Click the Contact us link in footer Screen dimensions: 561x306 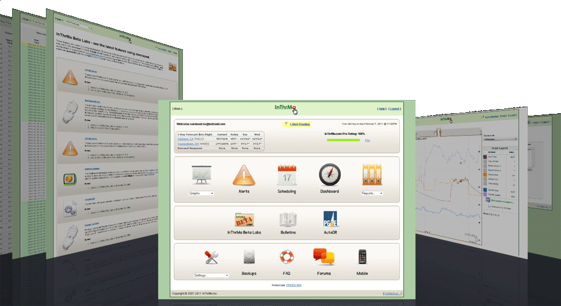392,293
